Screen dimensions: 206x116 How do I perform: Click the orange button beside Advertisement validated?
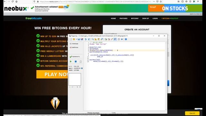tap(61, 7)
